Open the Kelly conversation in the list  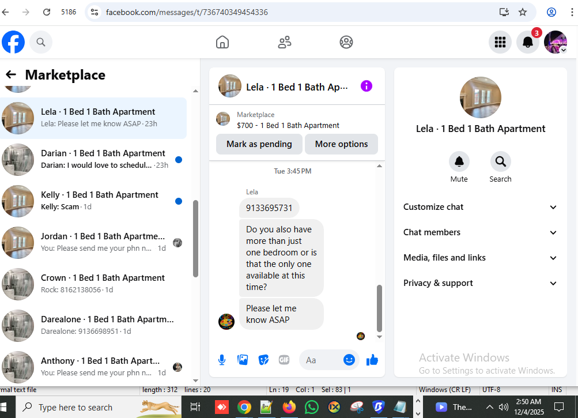click(x=93, y=201)
